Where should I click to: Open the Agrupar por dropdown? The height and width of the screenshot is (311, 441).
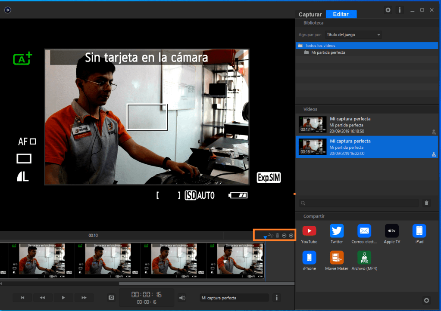[353, 35]
